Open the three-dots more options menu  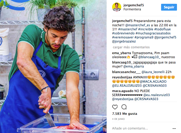[x=174, y=128]
